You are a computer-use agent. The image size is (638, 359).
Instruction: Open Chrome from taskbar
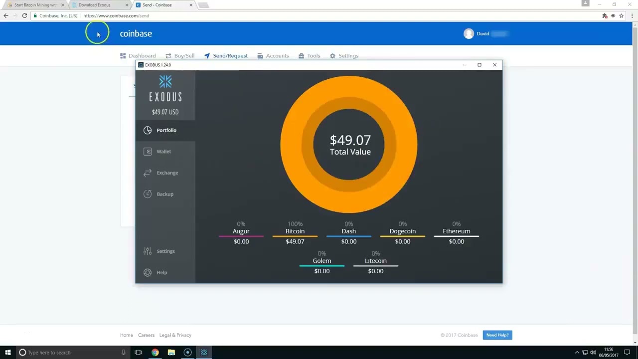click(x=155, y=353)
